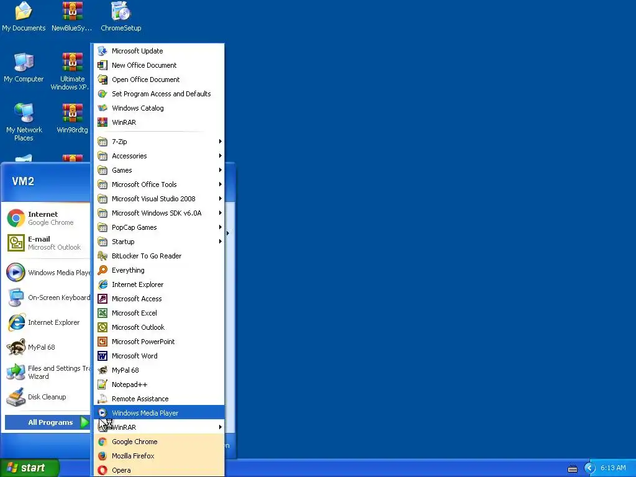Click the Open Office Document icon

tap(102, 79)
